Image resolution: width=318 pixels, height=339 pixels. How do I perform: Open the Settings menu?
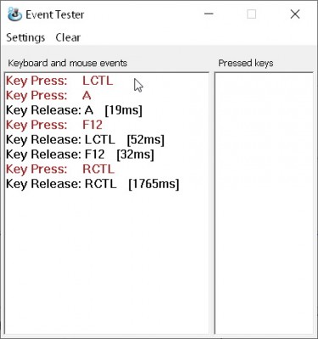pyautogui.click(x=25, y=37)
